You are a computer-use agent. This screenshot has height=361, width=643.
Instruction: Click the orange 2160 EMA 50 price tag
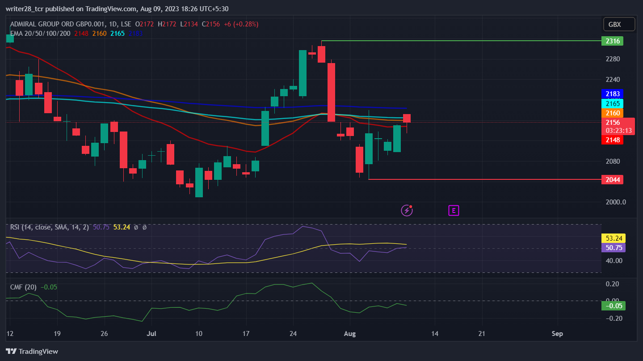[x=612, y=113]
